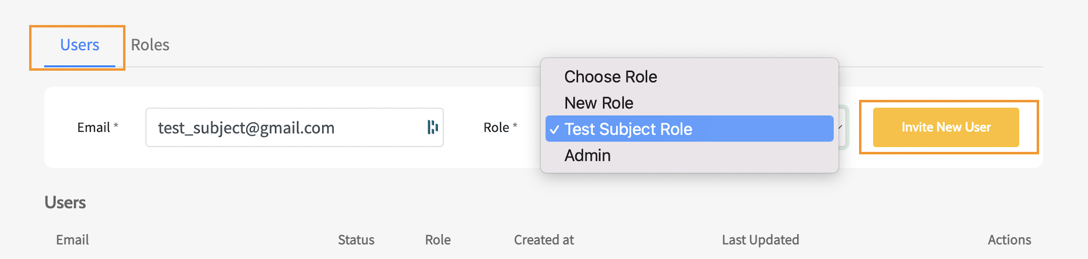This screenshot has height=259, width=1088.
Task: Click the Role select chevron arrow
Action: coord(841,128)
